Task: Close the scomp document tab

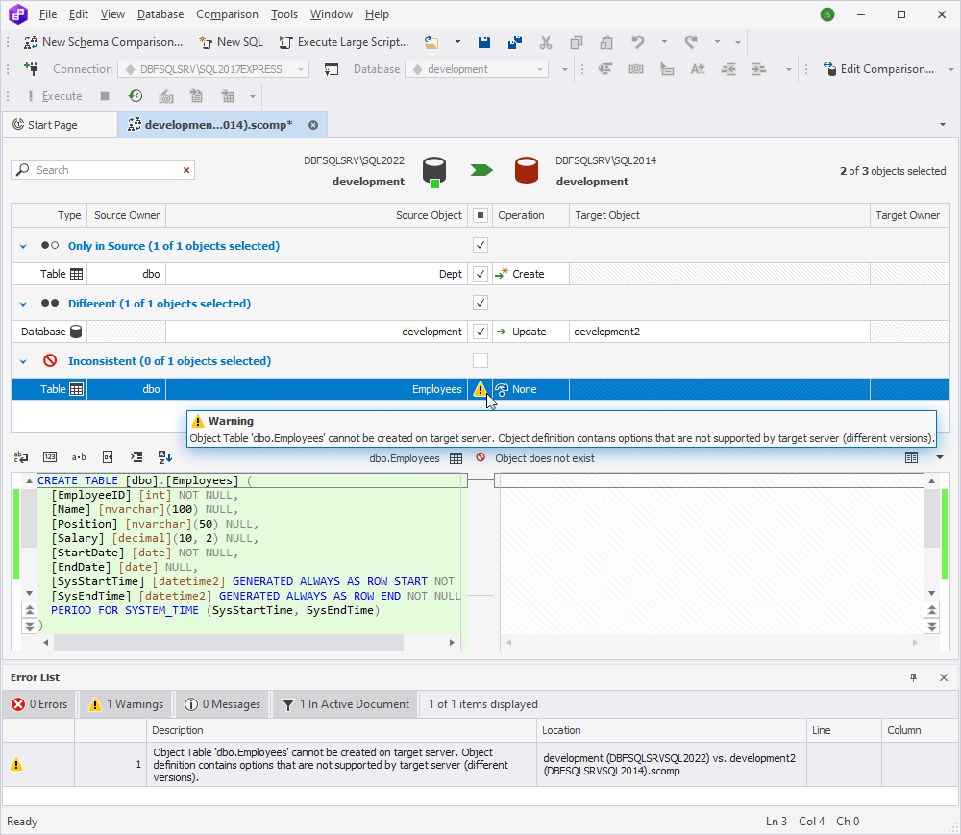Action: tap(313, 125)
